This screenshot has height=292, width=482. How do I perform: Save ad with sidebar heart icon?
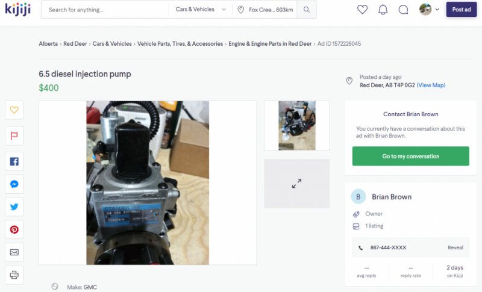pos(14,110)
